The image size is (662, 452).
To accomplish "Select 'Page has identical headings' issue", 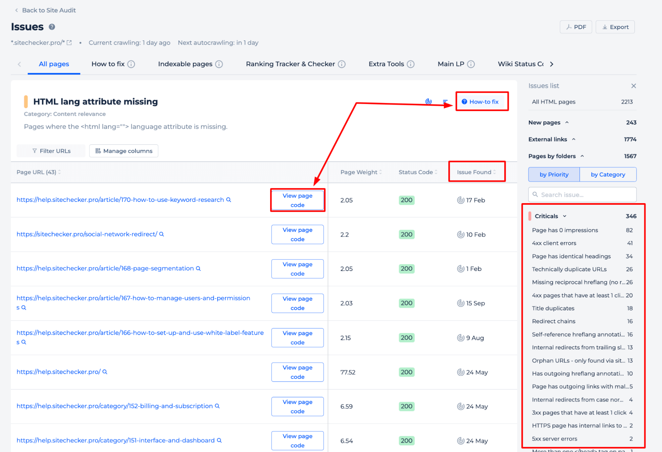I will point(582,256).
